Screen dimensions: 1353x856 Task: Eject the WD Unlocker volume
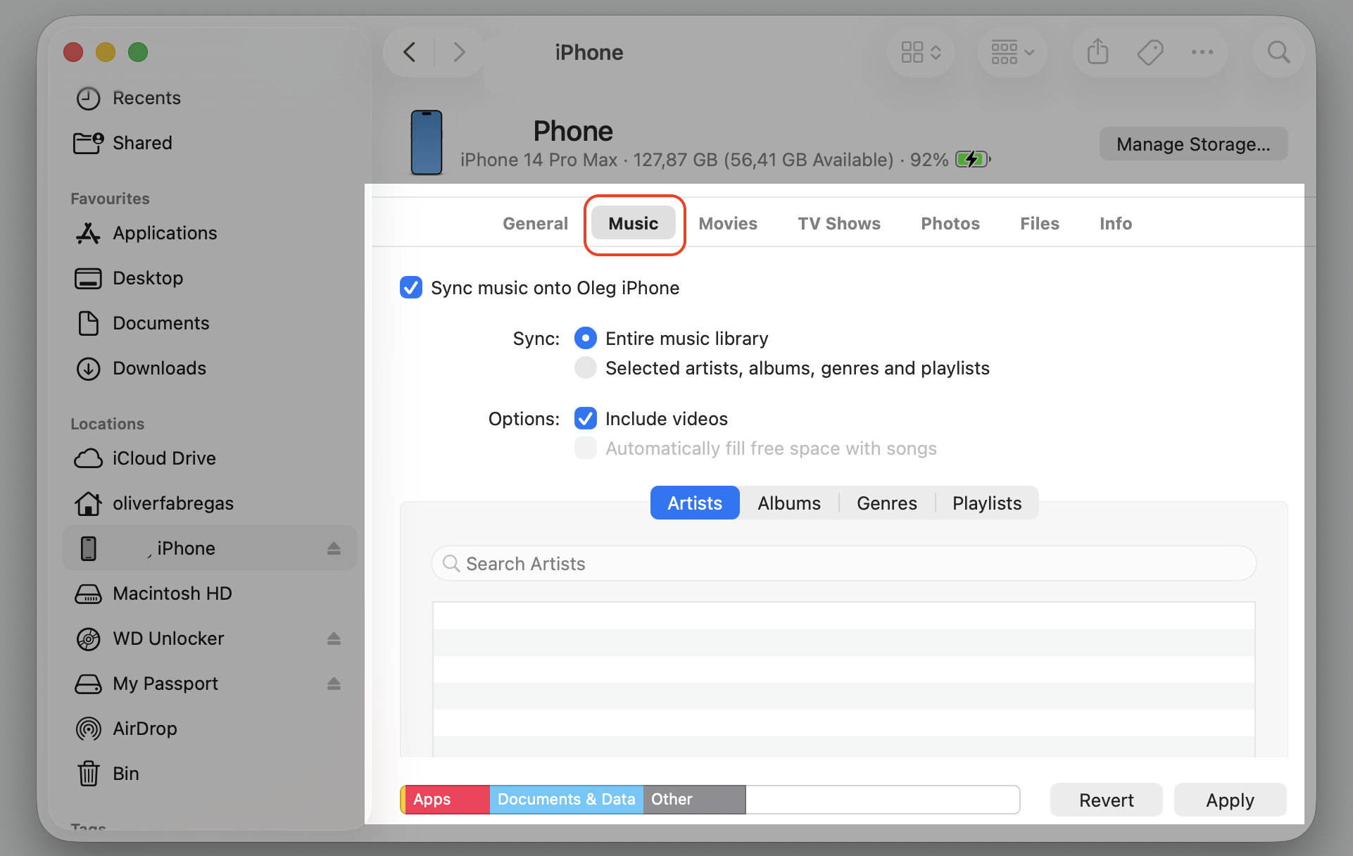click(x=334, y=638)
